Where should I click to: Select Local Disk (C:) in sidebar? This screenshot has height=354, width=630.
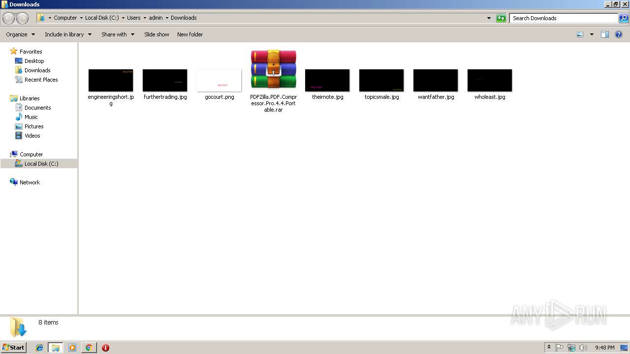[41, 164]
